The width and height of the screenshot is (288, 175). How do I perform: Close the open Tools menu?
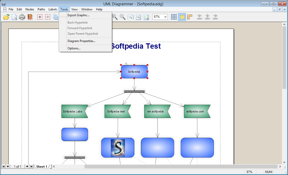[64, 9]
